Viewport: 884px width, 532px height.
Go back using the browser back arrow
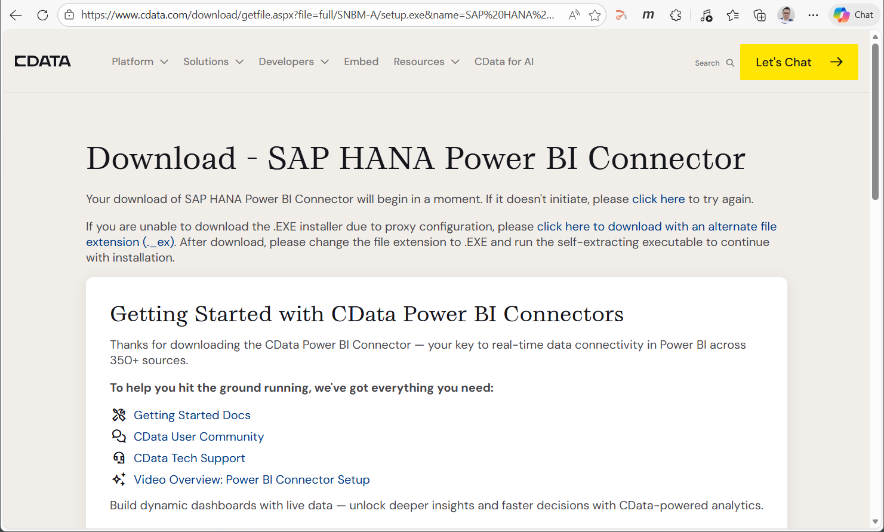coord(16,15)
